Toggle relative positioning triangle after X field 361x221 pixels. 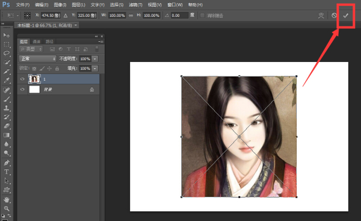pos(66,16)
